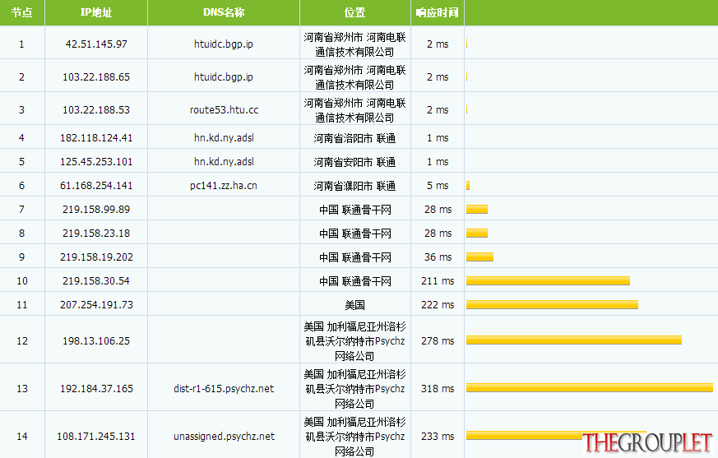Click the yellow latency bar for node 12
This screenshot has height=458, width=718.
click(x=574, y=340)
